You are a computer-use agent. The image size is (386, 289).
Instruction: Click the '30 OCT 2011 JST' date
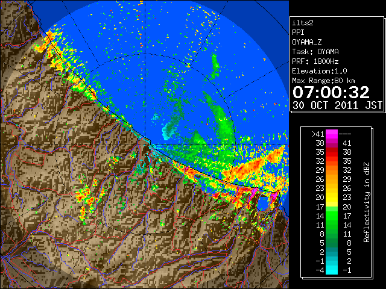tap(337, 105)
